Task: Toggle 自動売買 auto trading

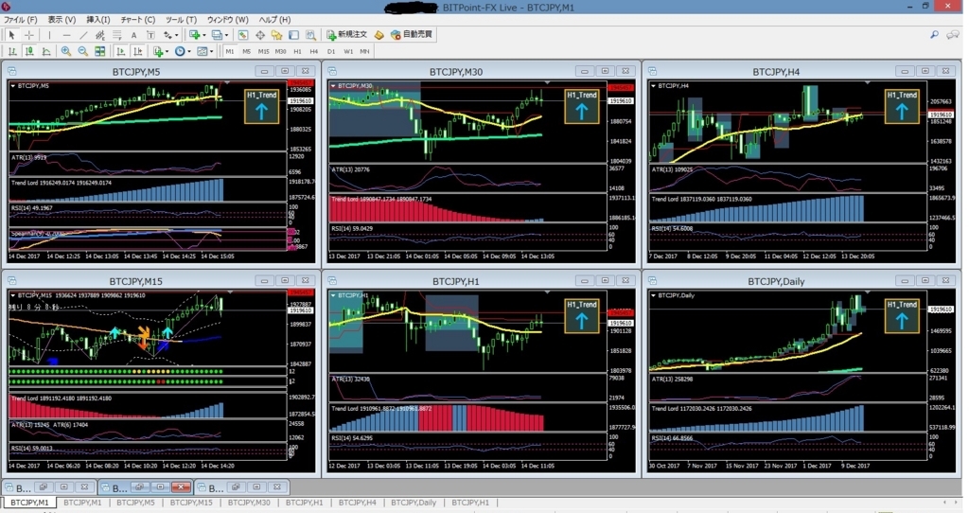Action: (412, 35)
